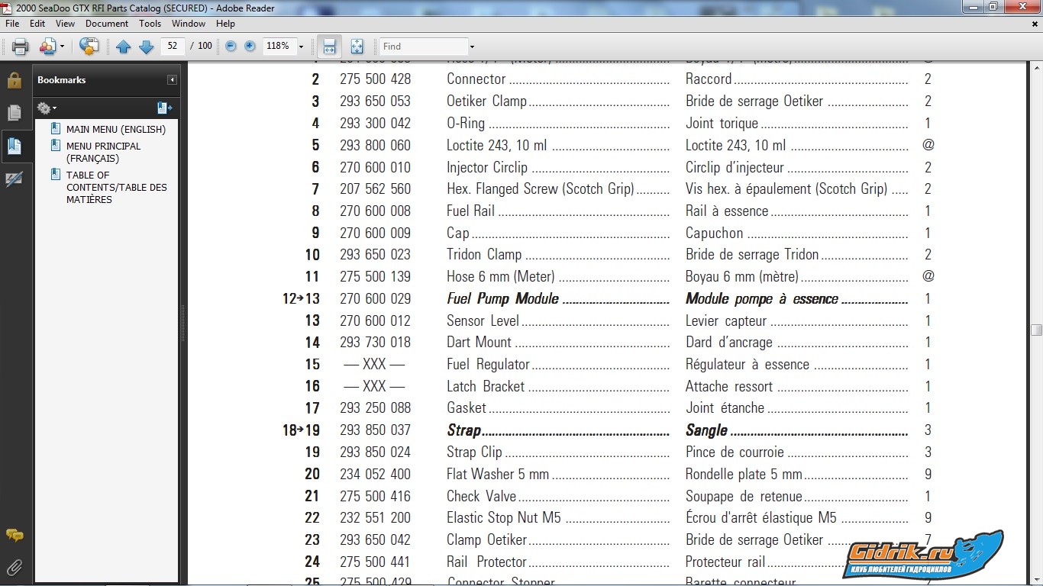Open the zoom percentage dropdown
This screenshot has height=586, width=1043.
[301, 47]
